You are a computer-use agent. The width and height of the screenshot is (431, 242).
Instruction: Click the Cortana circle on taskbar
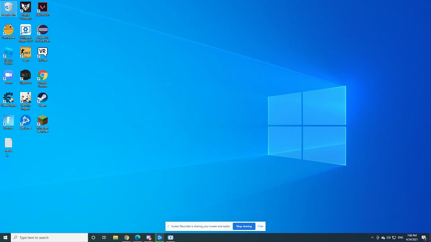(x=93, y=238)
